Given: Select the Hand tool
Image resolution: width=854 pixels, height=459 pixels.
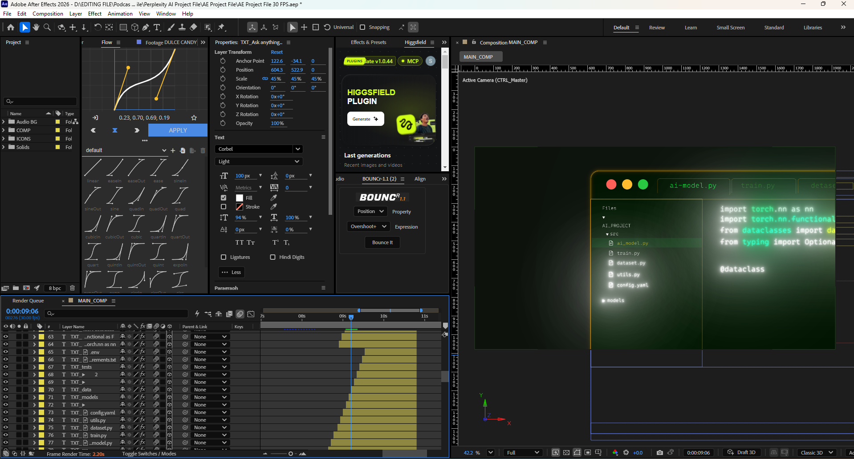Looking at the screenshot, I should (x=36, y=28).
